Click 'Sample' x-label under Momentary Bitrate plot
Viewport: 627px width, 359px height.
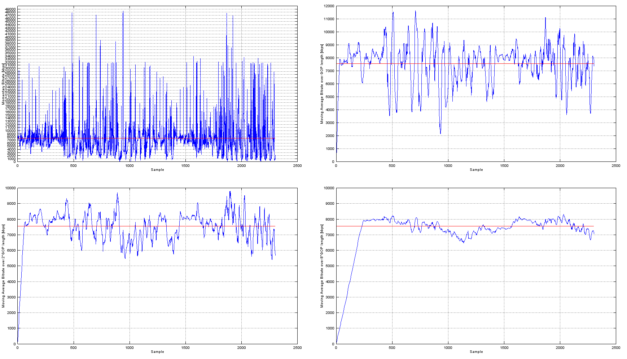coord(157,170)
